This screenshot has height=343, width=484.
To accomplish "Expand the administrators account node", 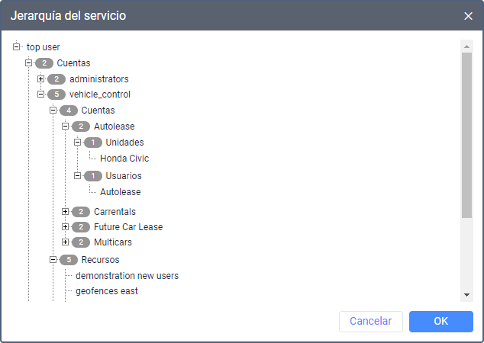I will (41, 79).
